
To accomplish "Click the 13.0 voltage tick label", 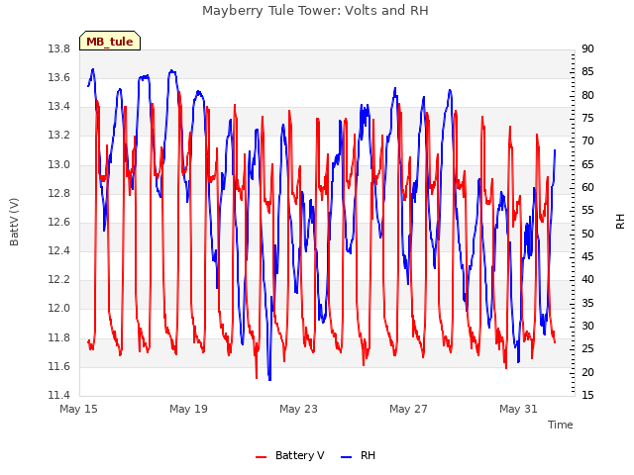I will (59, 164).
